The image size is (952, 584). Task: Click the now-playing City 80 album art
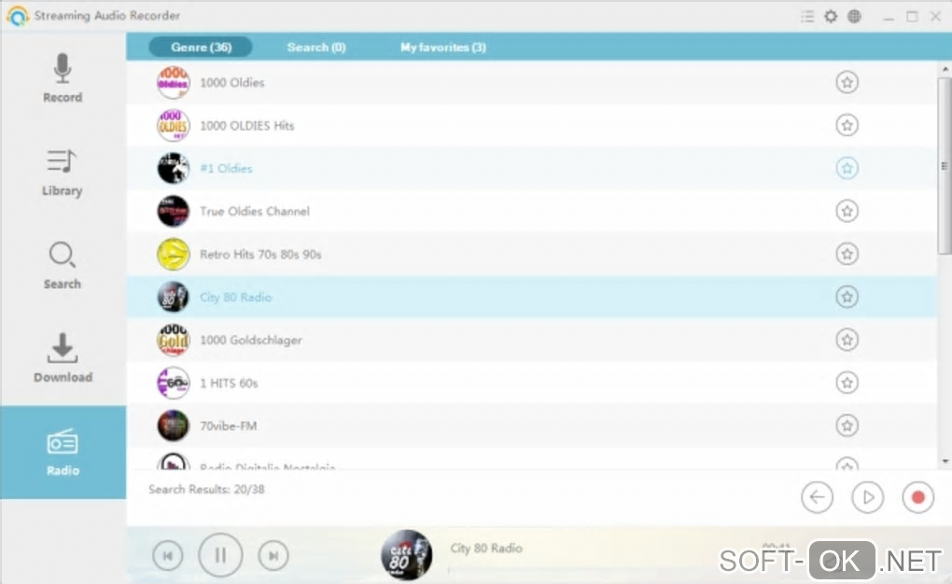coord(406,555)
